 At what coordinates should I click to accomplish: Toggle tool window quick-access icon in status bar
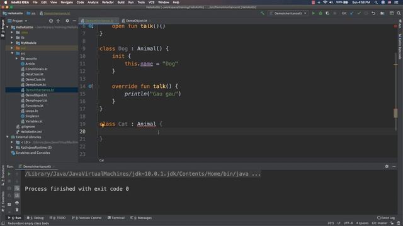tap(3, 223)
